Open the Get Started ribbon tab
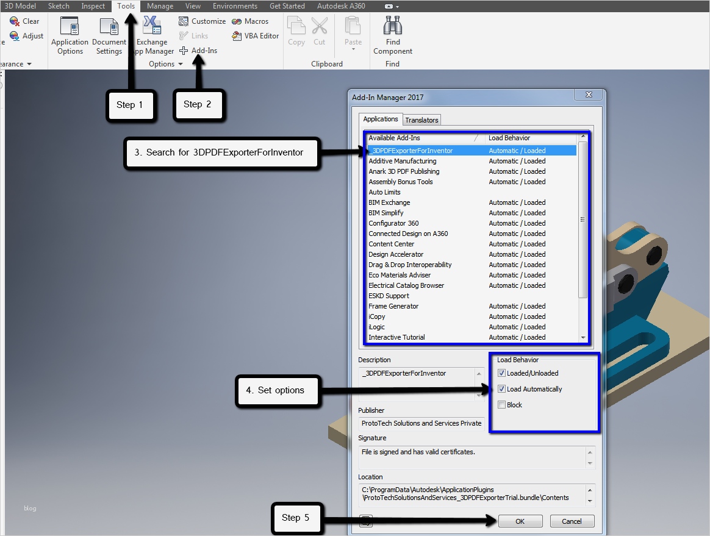The image size is (710, 536). tap(287, 6)
